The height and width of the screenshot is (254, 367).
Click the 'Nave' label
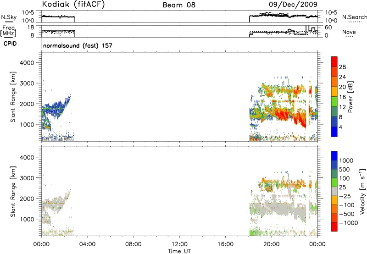(349, 32)
